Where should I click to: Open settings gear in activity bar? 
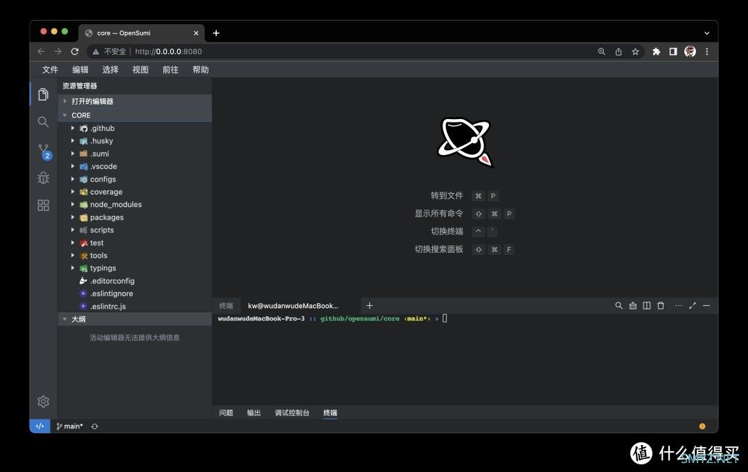tap(43, 401)
